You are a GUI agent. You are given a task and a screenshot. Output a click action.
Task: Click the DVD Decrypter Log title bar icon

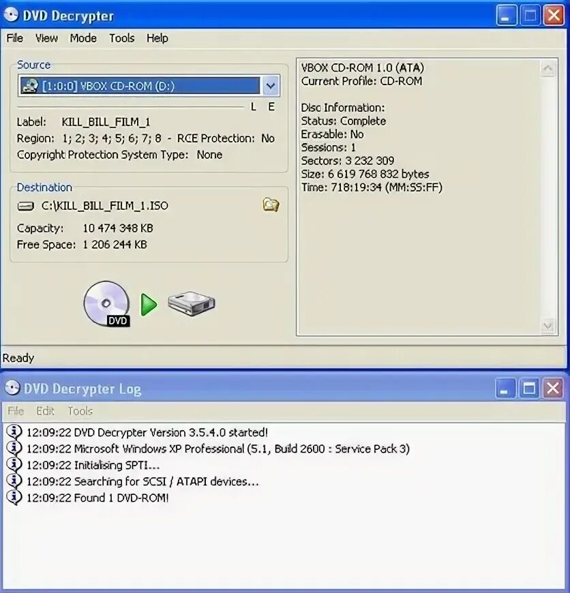12,388
